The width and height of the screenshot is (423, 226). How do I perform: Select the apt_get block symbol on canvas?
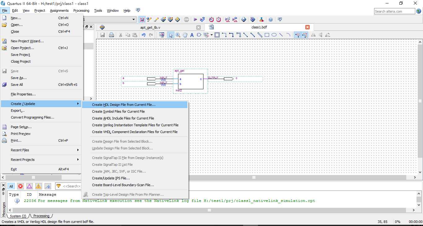[190, 82]
